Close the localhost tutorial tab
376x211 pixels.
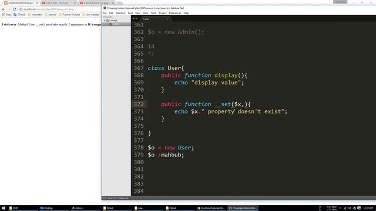[x=37, y=3]
